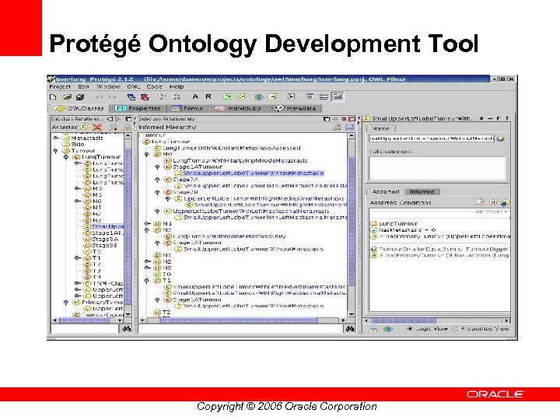Select Stage3A in the asserted class tree
Image resolution: width=560 pixels, height=420 pixels.
pyautogui.click(x=105, y=240)
